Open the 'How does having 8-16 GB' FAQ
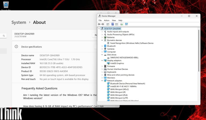Screen dimensions: 206x120 pos(63,106)
